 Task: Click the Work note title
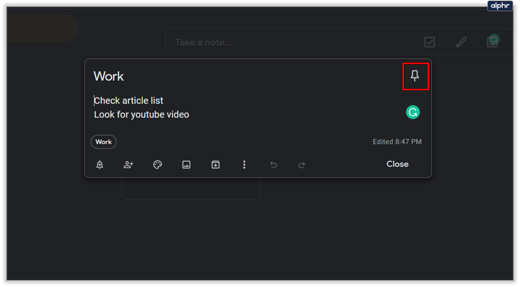[x=109, y=76]
